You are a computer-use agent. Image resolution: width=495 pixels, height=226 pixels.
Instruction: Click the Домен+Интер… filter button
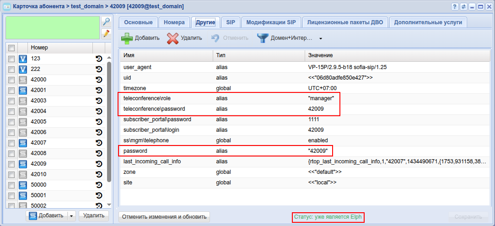tap(285, 38)
